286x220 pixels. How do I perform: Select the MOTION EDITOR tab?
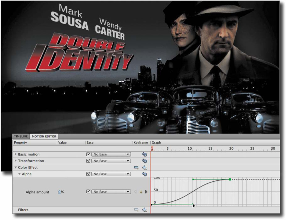pos(44,136)
